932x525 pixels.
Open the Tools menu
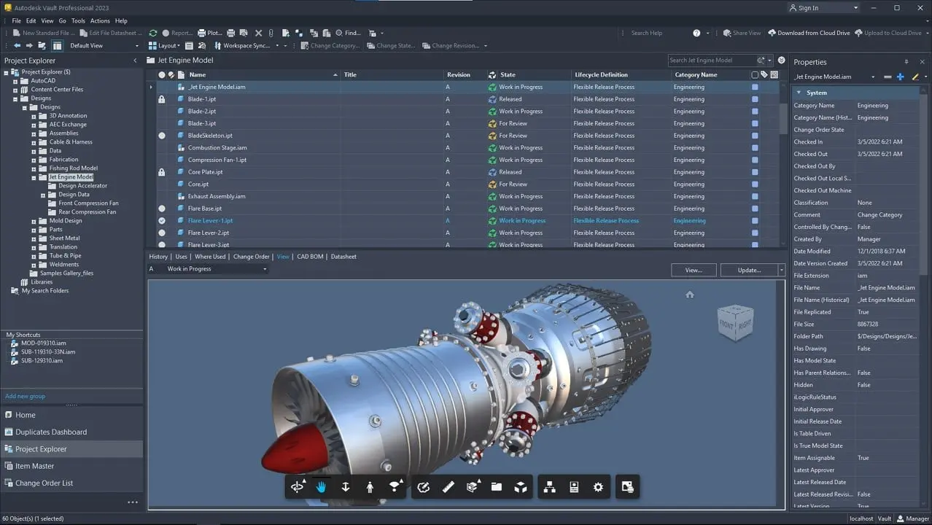coord(77,20)
